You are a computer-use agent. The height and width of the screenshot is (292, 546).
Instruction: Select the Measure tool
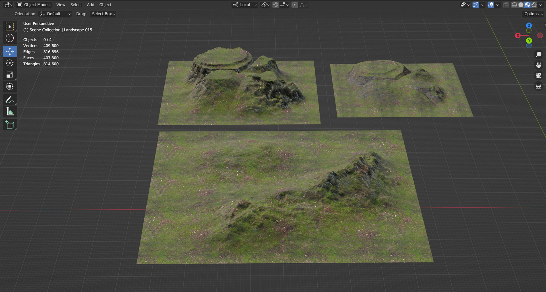click(10, 112)
